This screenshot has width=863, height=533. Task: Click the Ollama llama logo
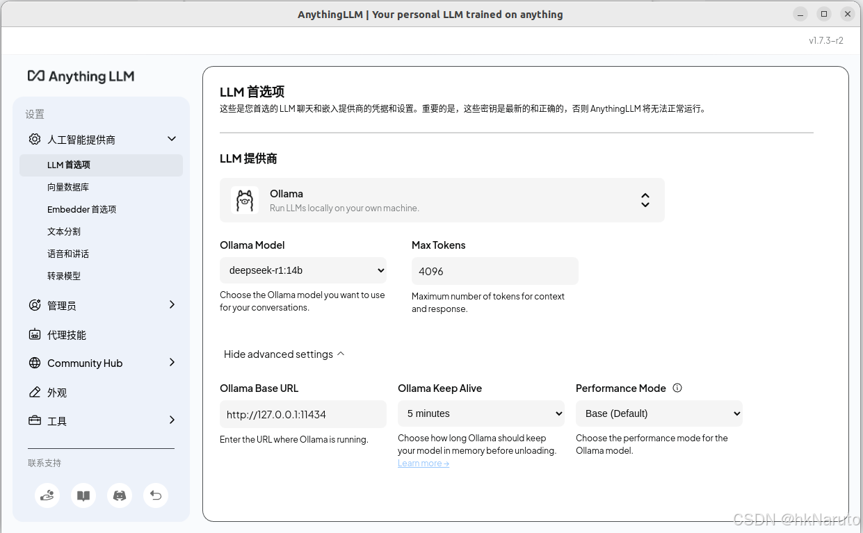[x=245, y=200]
